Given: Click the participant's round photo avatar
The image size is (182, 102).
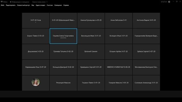Looking at the screenshot, I should [36, 82].
